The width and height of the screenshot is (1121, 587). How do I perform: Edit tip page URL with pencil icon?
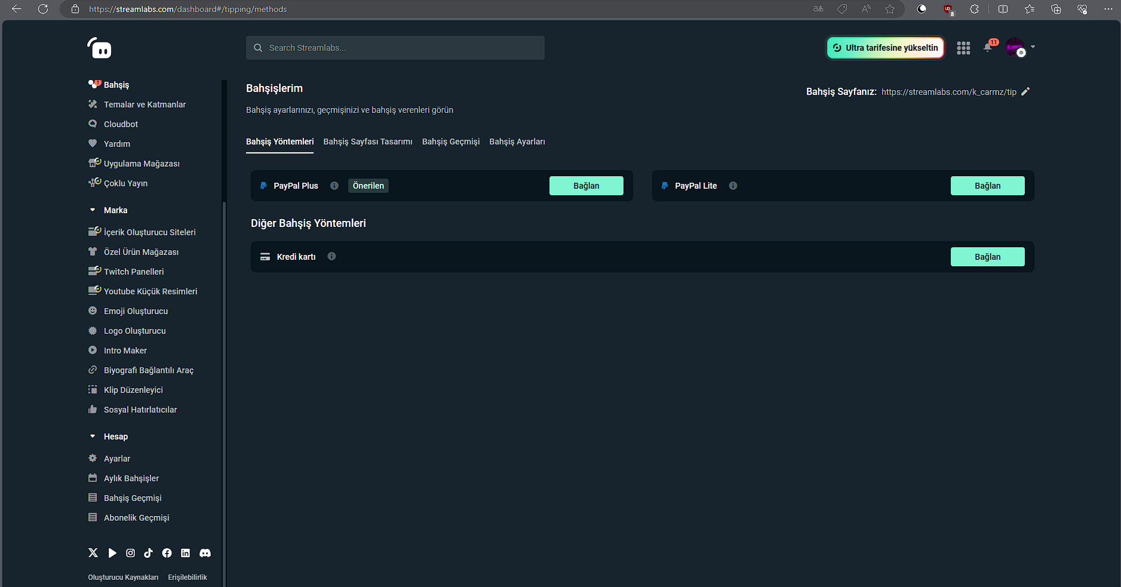[1025, 91]
